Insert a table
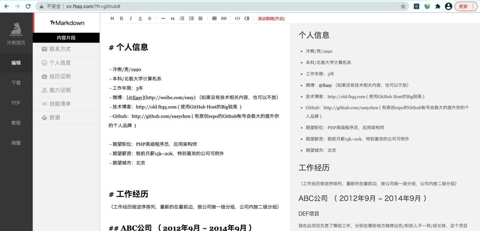Screen dimensions: 480x231 click(x=214, y=18)
